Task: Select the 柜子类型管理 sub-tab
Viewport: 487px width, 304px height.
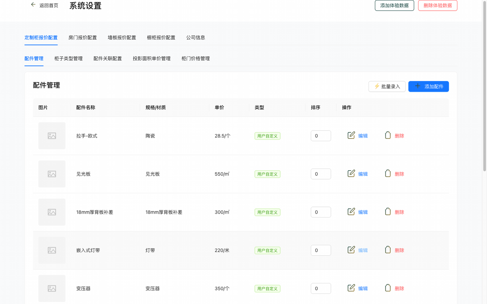Action: pos(68,58)
